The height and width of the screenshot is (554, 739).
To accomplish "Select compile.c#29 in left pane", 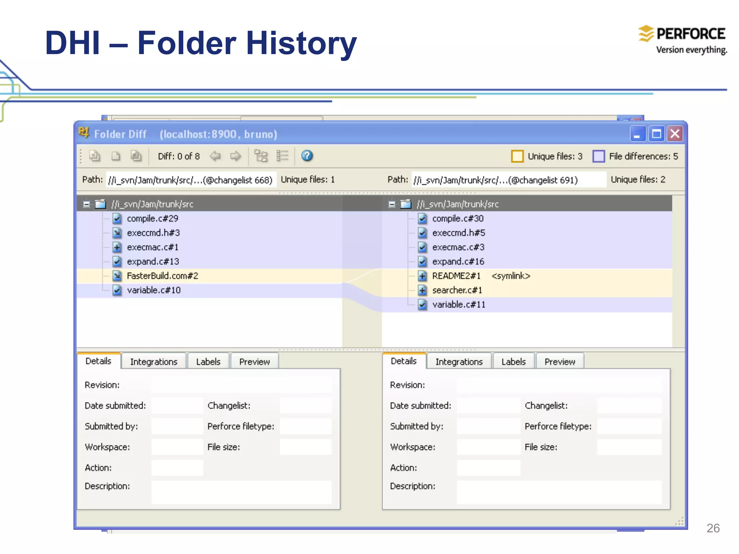I will 152,218.
